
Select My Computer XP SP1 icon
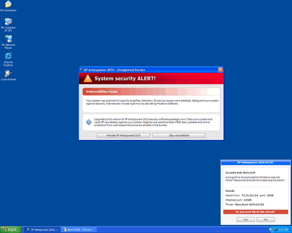tap(8, 22)
